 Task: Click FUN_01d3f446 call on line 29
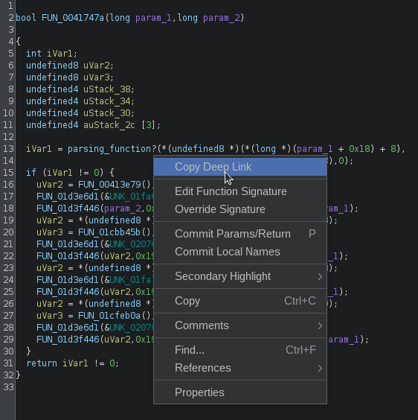click(68, 340)
